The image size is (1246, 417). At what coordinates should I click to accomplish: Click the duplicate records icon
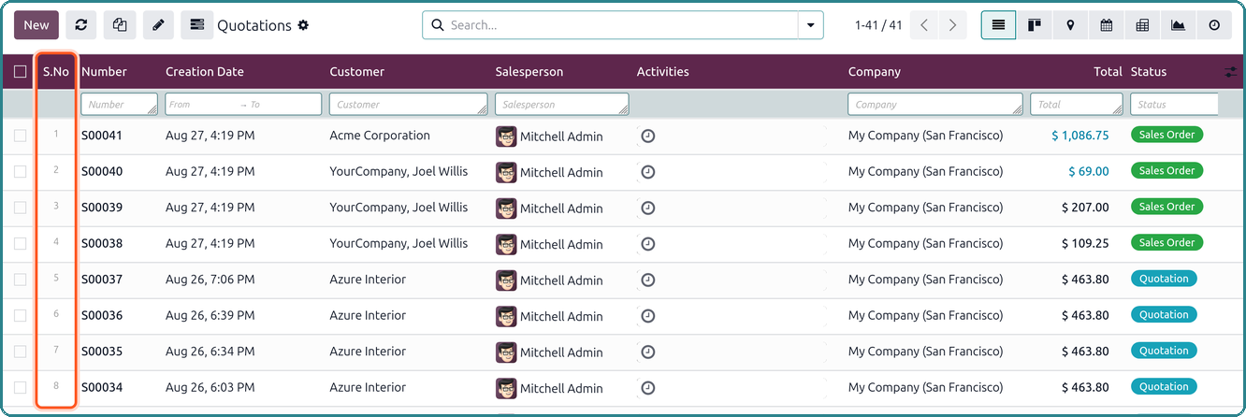tap(120, 25)
